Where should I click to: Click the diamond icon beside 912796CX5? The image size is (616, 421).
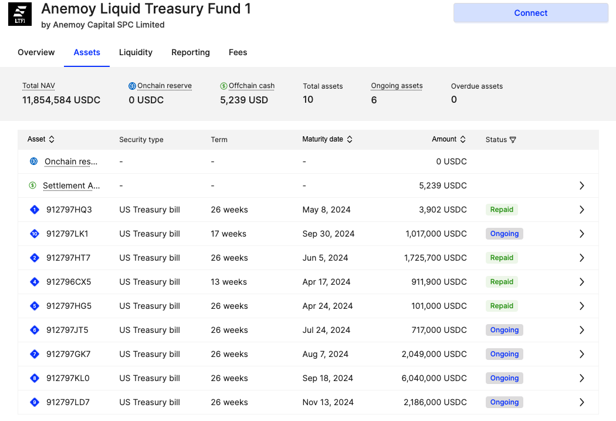pos(34,282)
